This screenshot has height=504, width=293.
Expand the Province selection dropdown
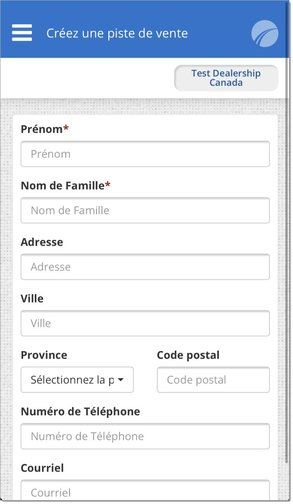click(77, 380)
